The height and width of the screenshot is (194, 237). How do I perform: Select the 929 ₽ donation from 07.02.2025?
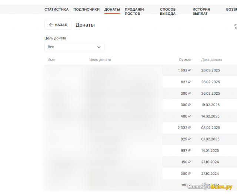coord(186,139)
